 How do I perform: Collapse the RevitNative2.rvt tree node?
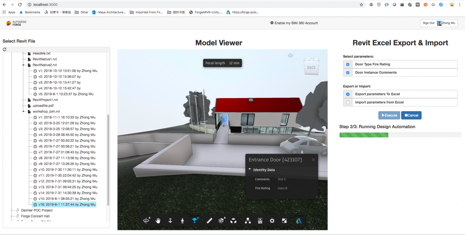click(24, 65)
